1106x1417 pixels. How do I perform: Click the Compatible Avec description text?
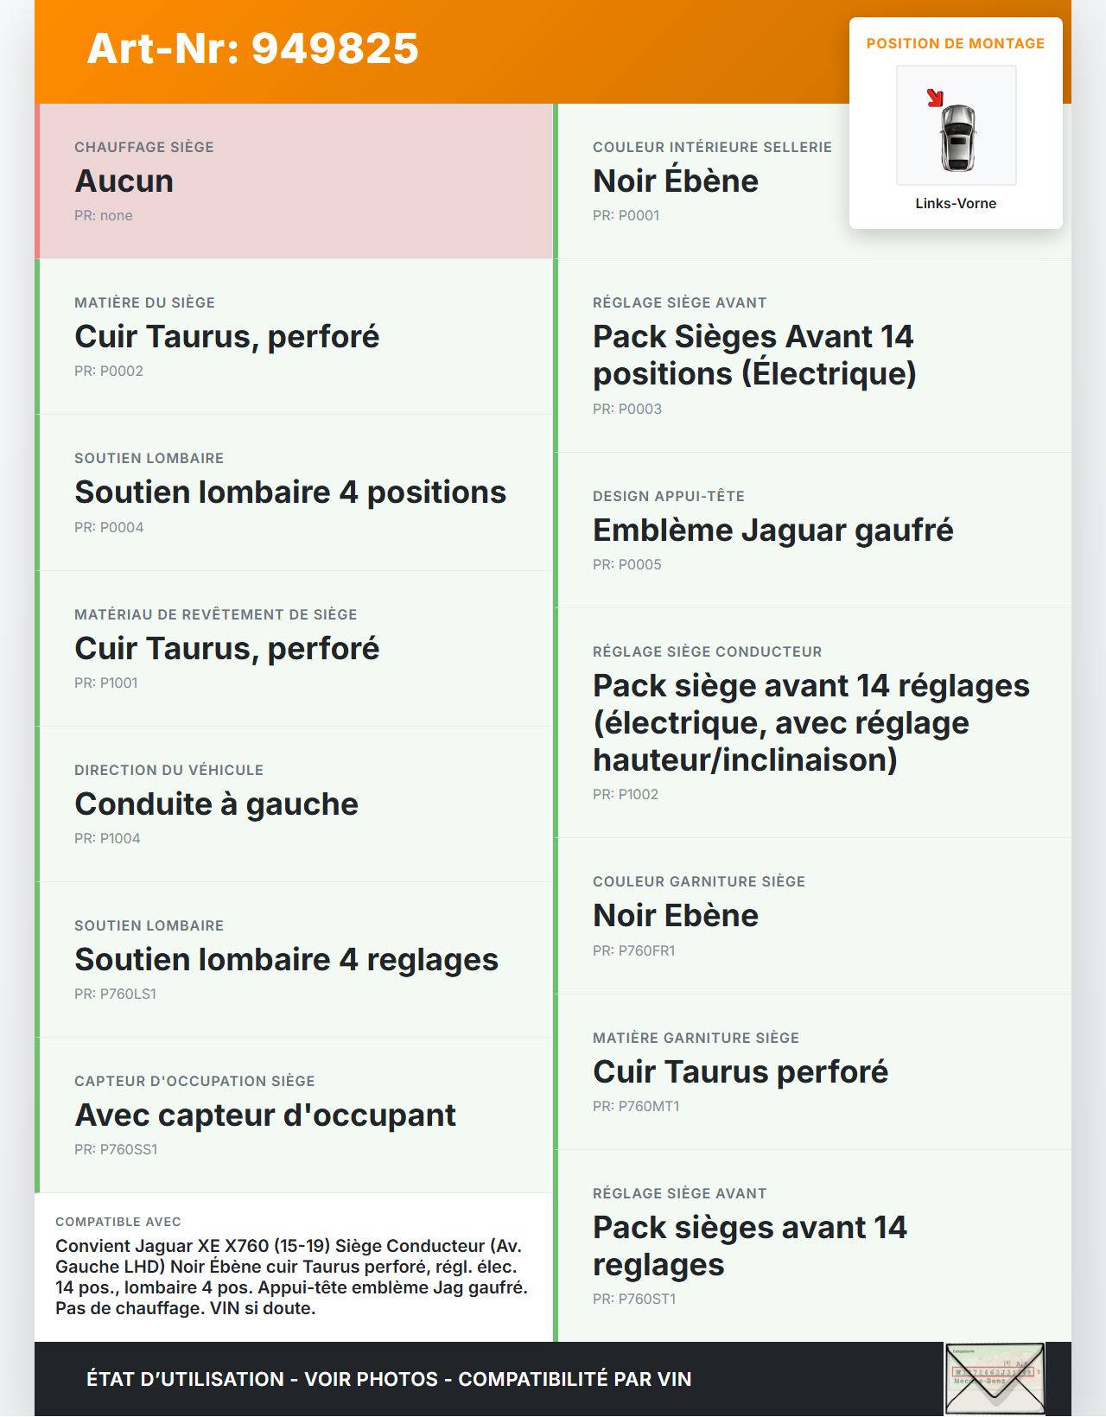pos(291,1277)
